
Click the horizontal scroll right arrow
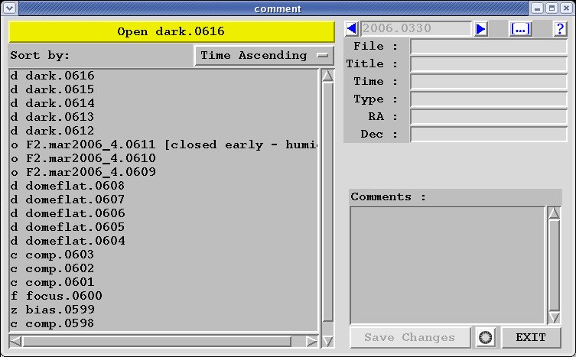pyautogui.click(x=311, y=341)
